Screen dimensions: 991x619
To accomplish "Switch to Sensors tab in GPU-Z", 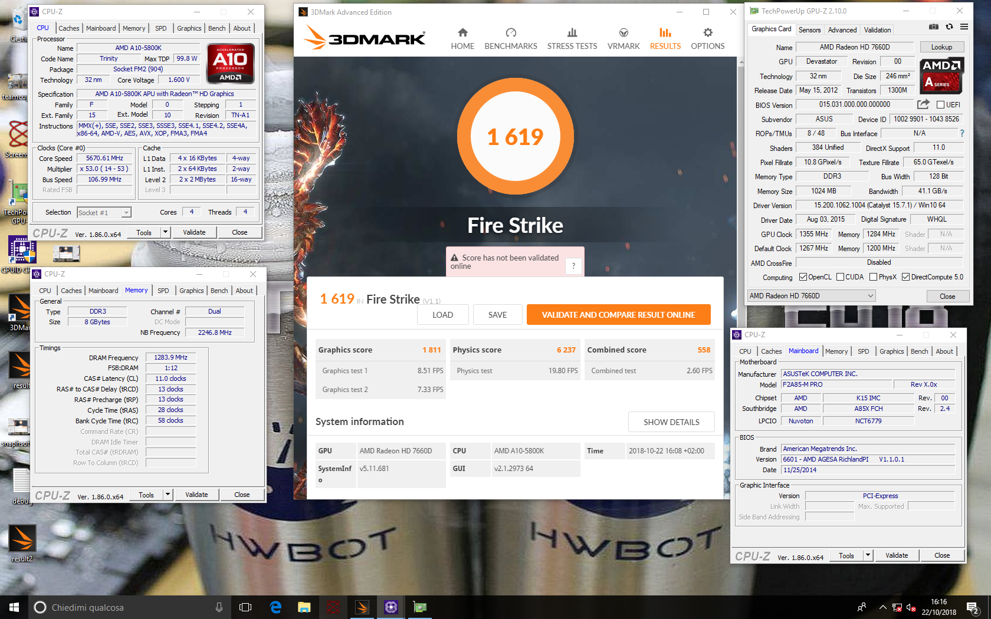I will click(809, 29).
